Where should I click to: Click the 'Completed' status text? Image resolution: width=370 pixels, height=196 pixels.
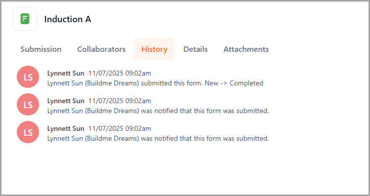[x=247, y=83]
